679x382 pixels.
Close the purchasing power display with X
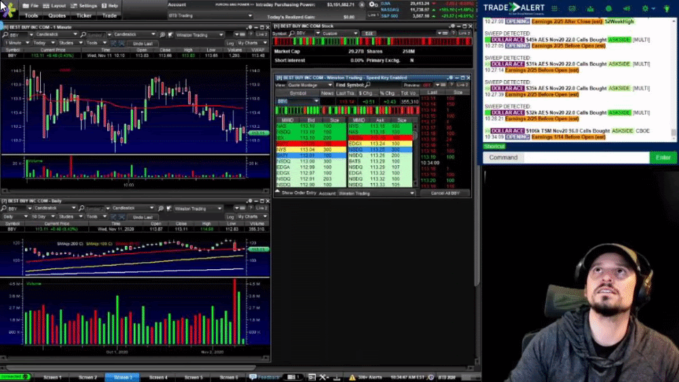362,5
